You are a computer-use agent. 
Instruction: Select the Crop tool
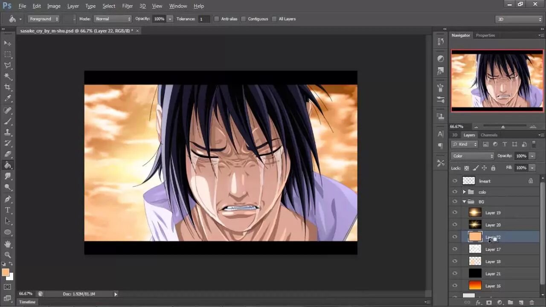click(x=8, y=87)
